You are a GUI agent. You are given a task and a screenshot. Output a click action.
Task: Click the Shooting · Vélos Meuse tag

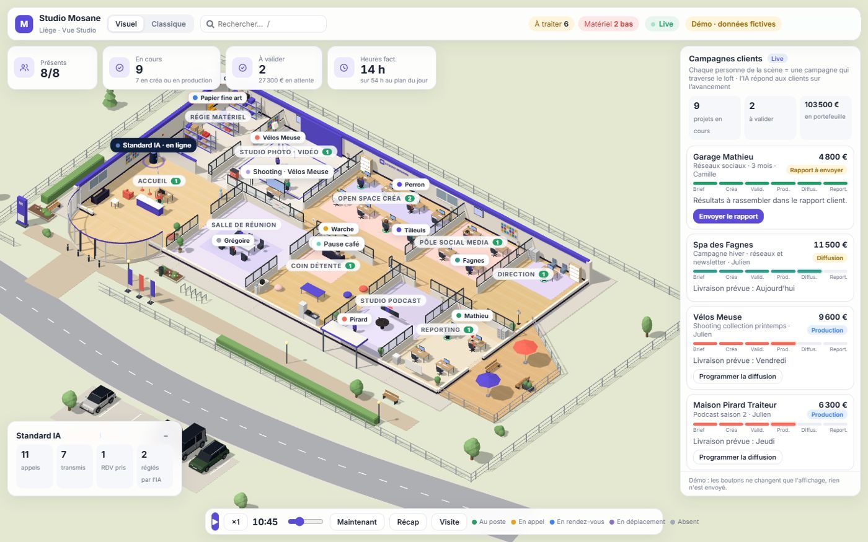click(287, 172)
